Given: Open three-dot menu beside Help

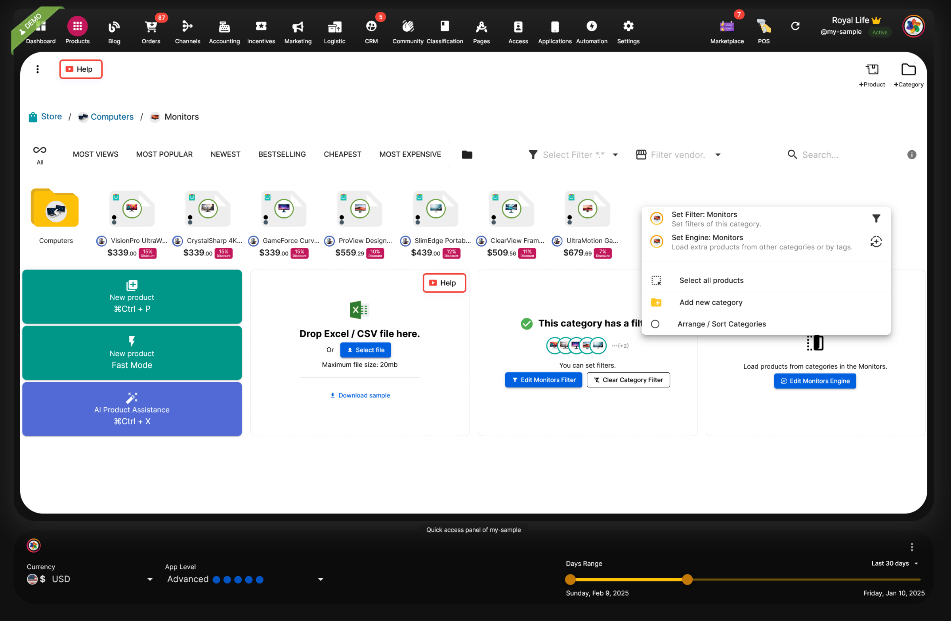Looking at the screenshot, I should 38,69.
